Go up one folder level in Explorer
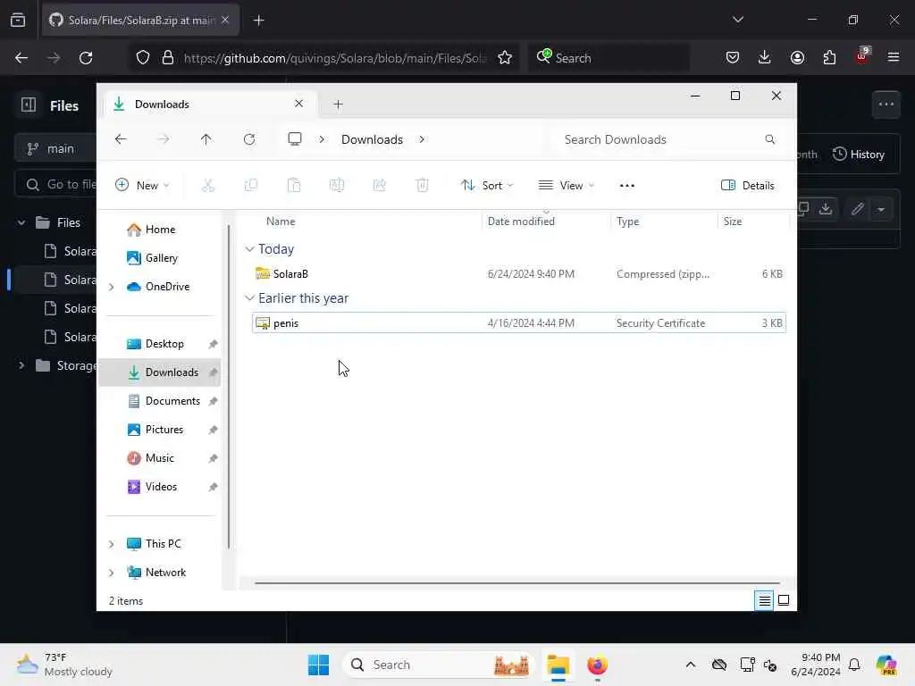Viewport: 915px width, 686px height. click(x=206, y=139)
